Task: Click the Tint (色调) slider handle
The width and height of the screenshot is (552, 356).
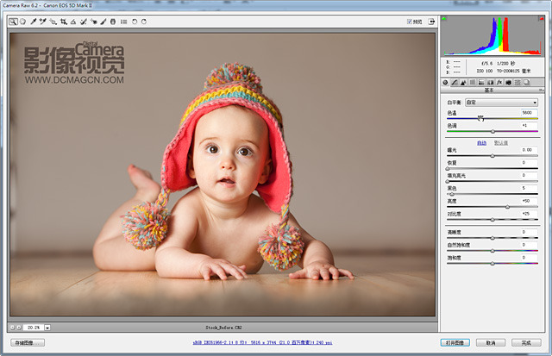Action: (x=492, y=132)
